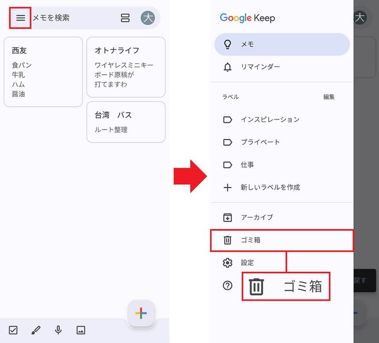Open the 西友 shopping list note
The height and width of the screenshot is (343, 379).
(43, 72)
